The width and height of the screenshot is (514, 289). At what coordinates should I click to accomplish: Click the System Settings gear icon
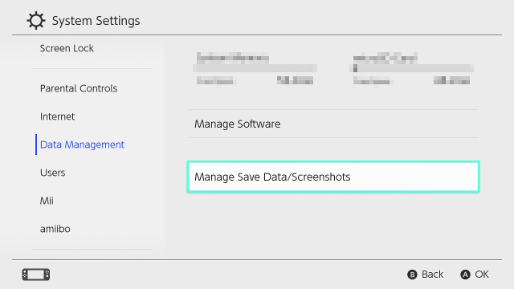[35, 21]
